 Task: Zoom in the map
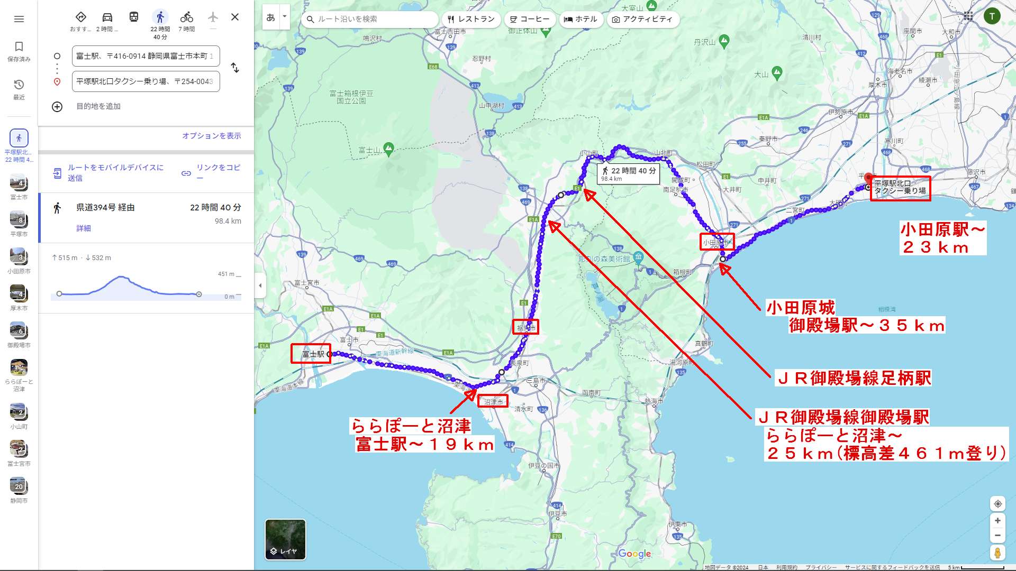997,521
